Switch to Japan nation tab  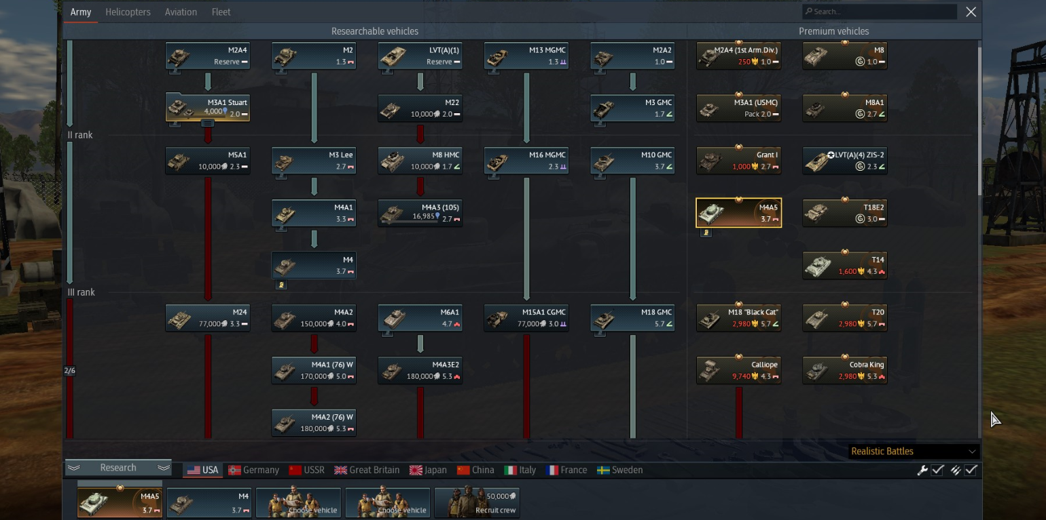429,470
